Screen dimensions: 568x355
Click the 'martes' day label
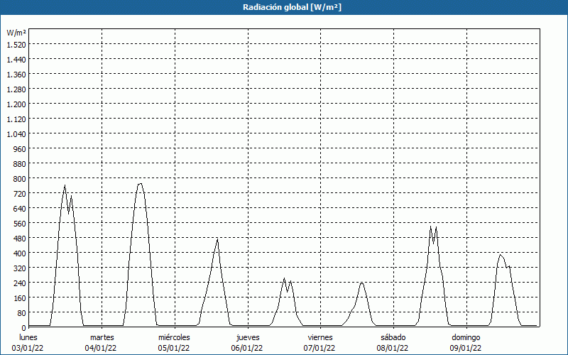[102, 337]
